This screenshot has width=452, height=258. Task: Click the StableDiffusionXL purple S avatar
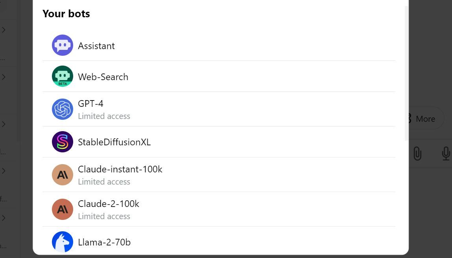62,142
